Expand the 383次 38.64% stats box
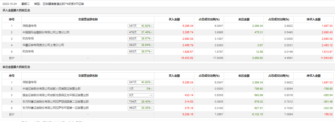The height and width of the screenshot is (122, 335). [x=140, y=45]
